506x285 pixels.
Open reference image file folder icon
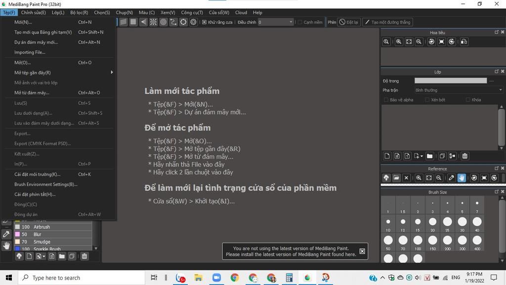tap(396, 178)
